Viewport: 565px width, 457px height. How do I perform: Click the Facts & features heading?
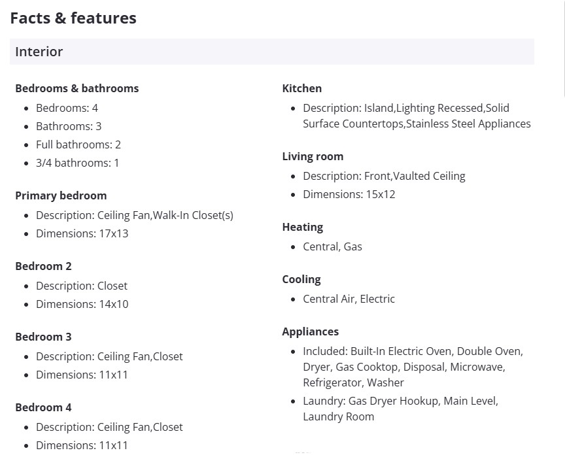click(x=73, y=18)
